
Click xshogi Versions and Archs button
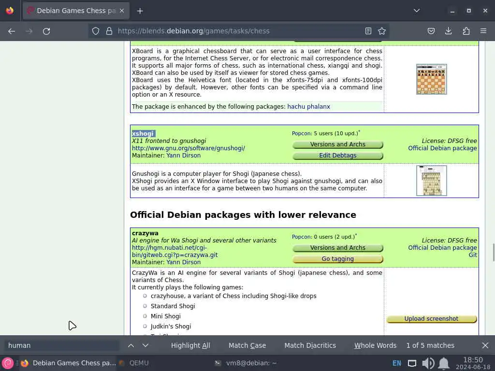338,144
